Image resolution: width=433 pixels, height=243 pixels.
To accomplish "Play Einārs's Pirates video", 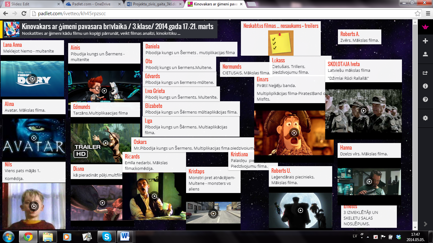I will 294,133.
